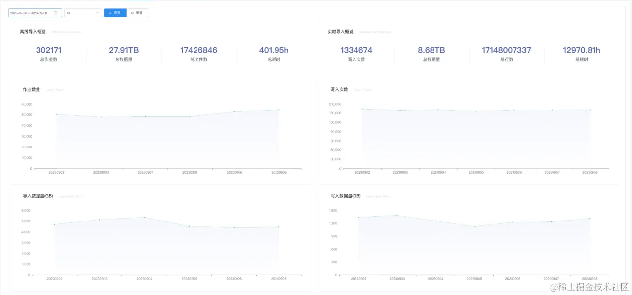Click the calendar icon in date range
This screenshot has width=632, height=295.
tap(56, 13)
